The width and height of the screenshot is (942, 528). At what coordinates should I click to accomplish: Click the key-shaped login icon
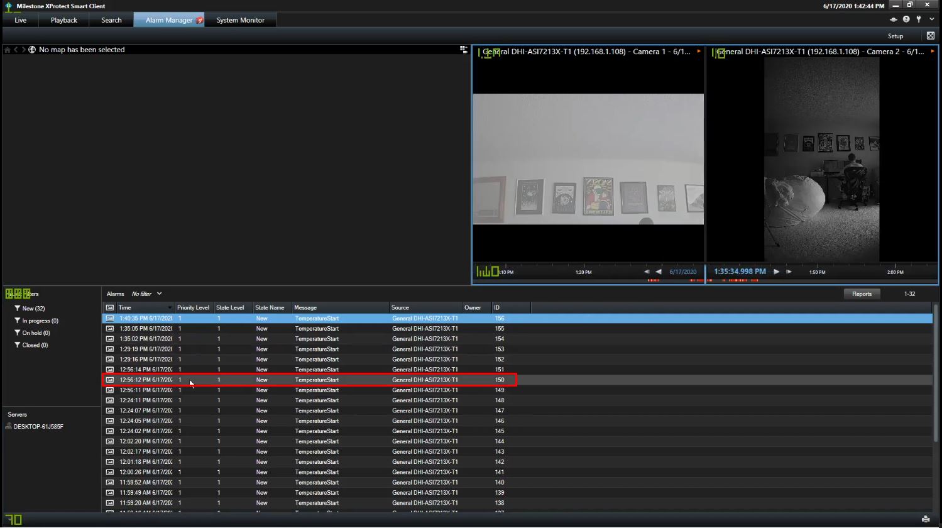[x=918, y=19]
